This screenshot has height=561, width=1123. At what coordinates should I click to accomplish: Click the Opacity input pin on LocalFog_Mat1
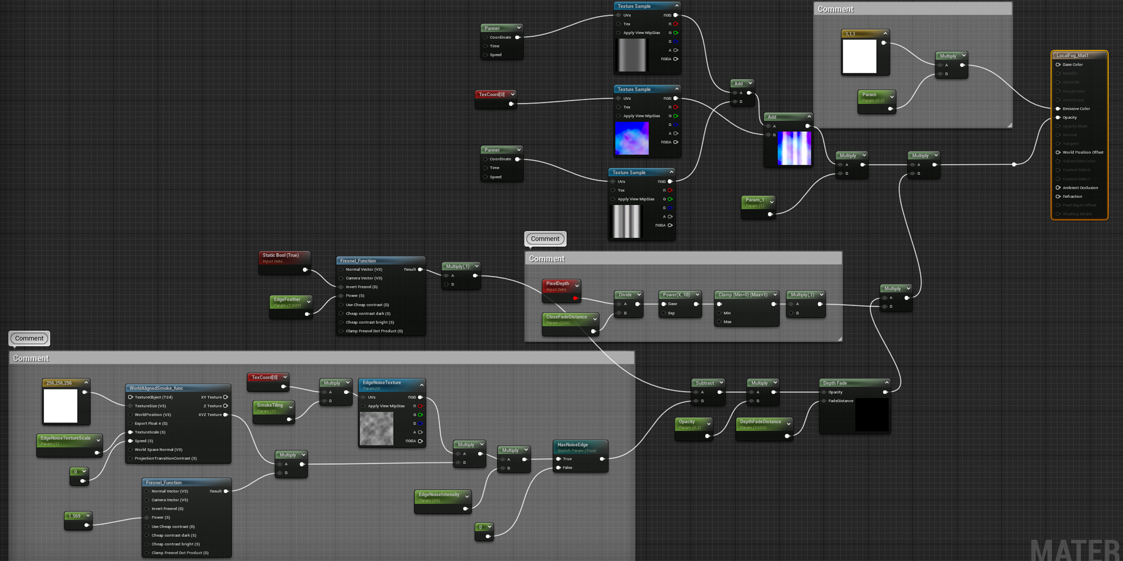(x=1058, y=118)
